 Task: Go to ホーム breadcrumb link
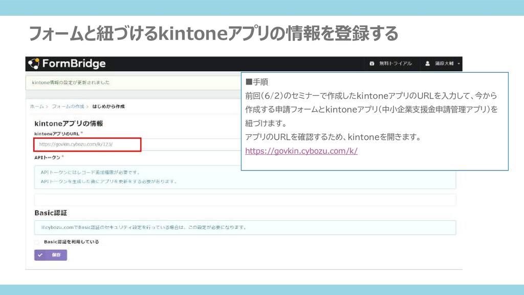point(37,107)
